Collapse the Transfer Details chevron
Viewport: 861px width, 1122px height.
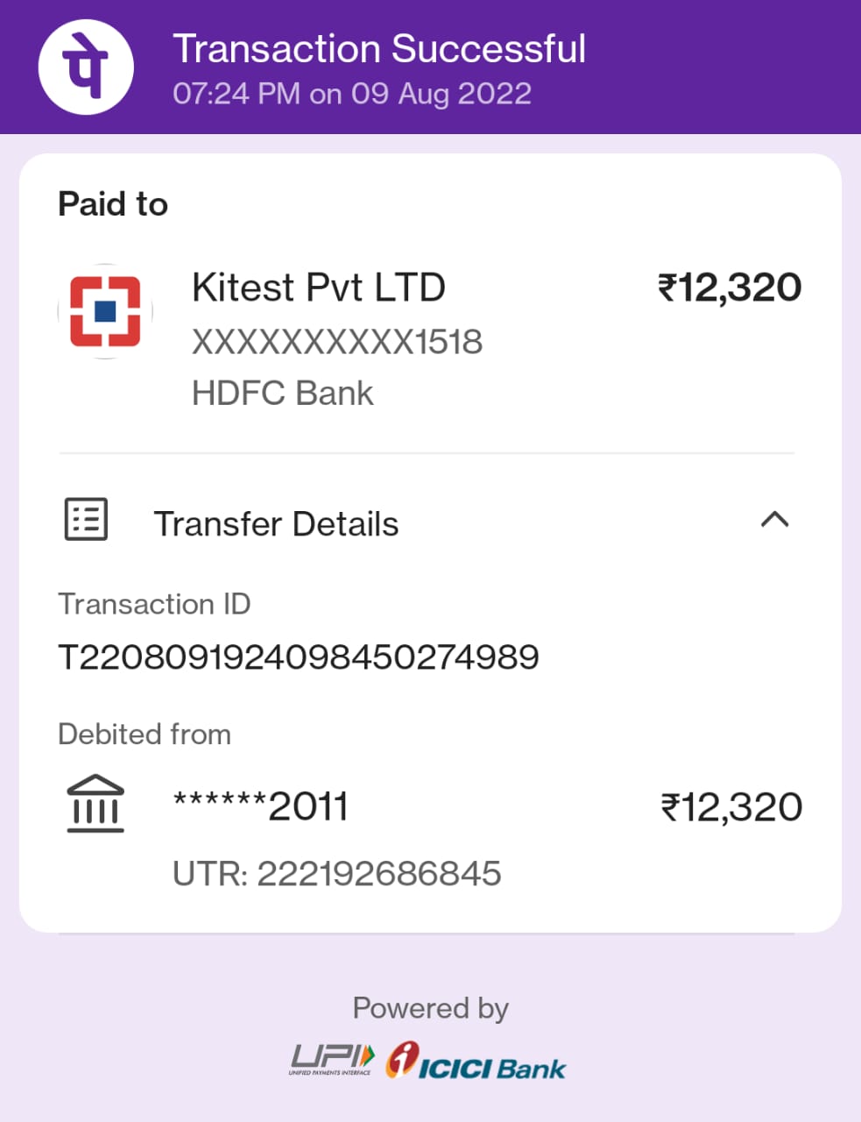[775, 520]
